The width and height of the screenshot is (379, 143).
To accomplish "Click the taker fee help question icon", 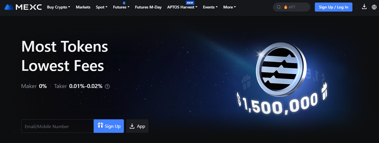I will (x=107, y=87).
